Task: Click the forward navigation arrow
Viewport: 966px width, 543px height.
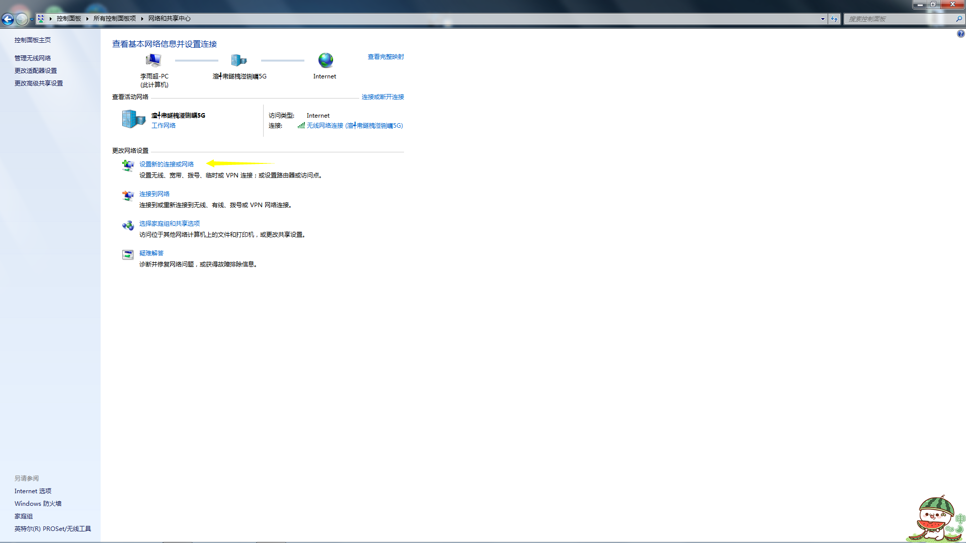Action: [22, 19]
